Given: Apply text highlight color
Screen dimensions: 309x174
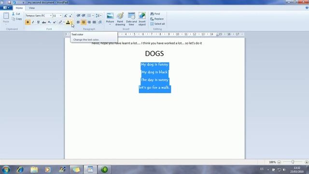Looking at the screenshot, I should (60, 22).
